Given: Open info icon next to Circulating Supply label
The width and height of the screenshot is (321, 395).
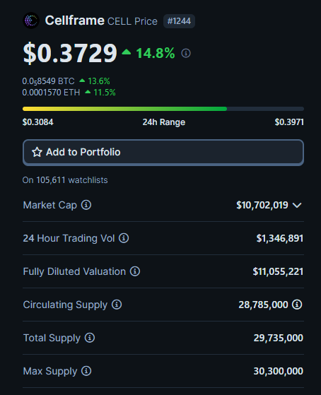Looking at the screenshot, I should [117, 305].
